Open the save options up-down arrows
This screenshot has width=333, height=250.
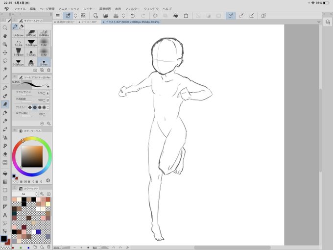click(x=123, y=16)
